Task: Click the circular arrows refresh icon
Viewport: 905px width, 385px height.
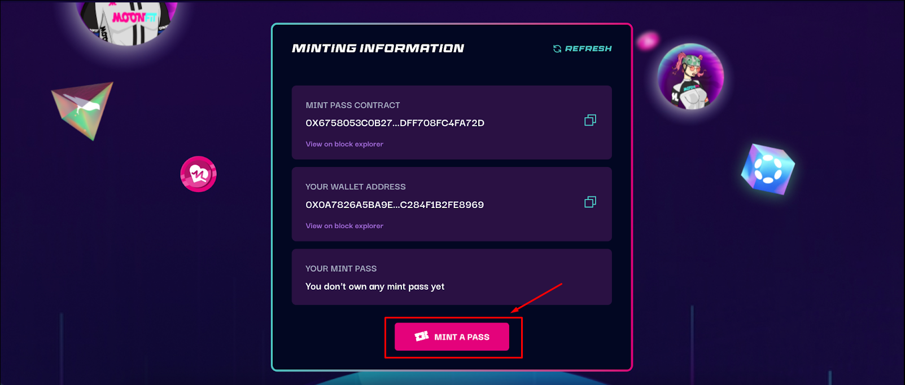Action: 557,48
